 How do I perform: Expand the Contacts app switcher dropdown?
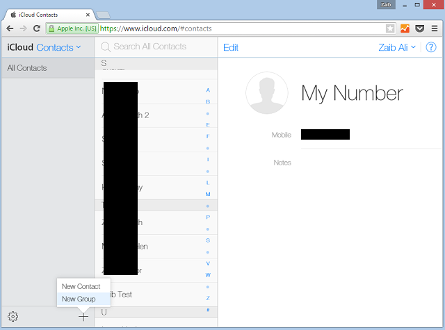(58, 47)
